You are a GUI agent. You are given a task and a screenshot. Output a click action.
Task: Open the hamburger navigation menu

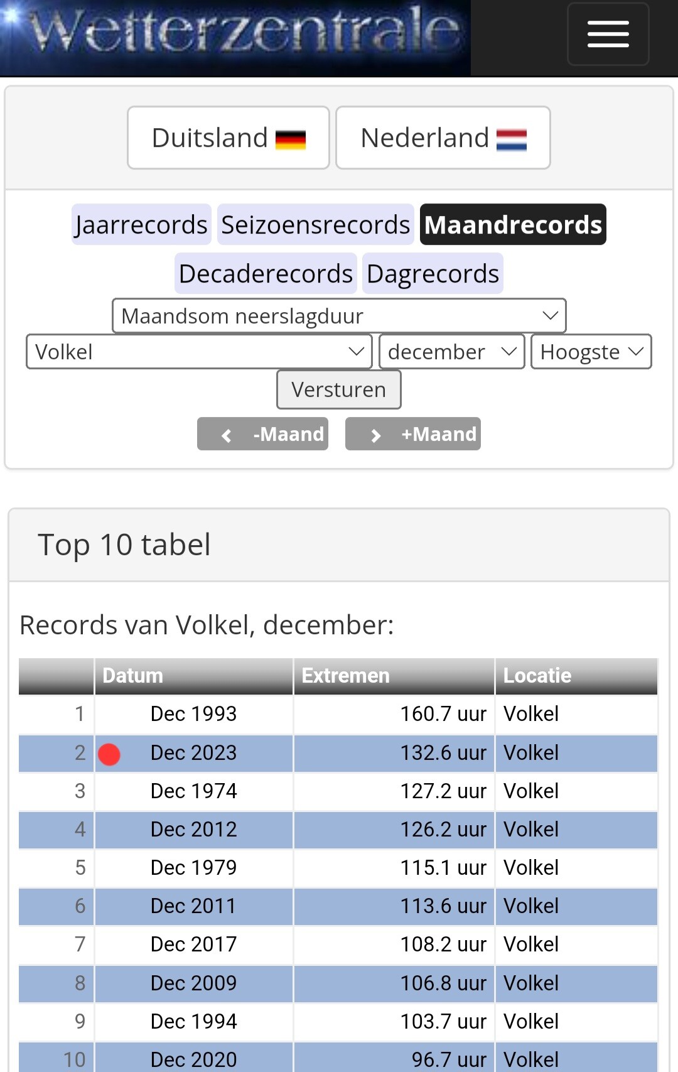pos(608,34)
